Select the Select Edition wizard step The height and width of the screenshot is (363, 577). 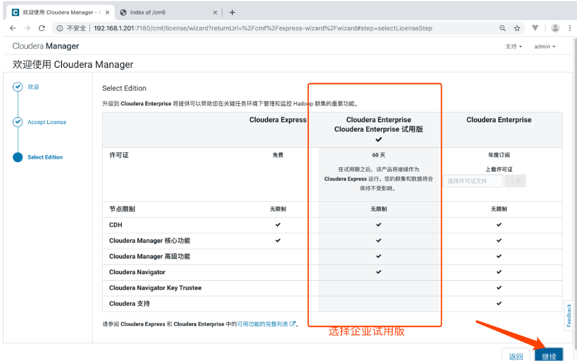(45, 157)
